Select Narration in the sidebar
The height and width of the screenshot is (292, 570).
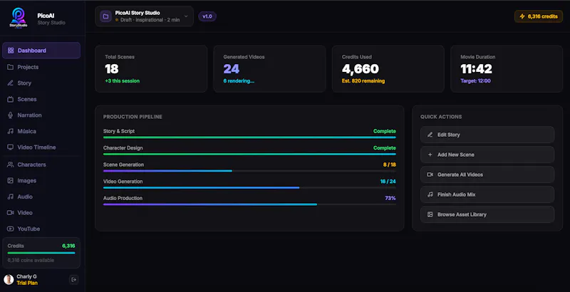pyautogui.click(x=41, y=115)
